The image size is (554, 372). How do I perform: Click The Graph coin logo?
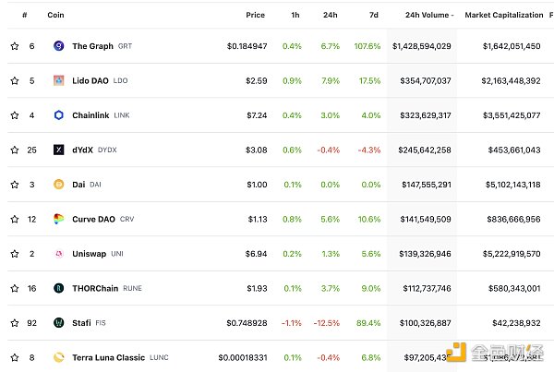click(x=59, y=46)
